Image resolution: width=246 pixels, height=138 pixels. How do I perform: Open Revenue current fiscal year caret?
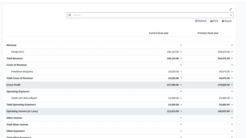click(x=181, y=45)
